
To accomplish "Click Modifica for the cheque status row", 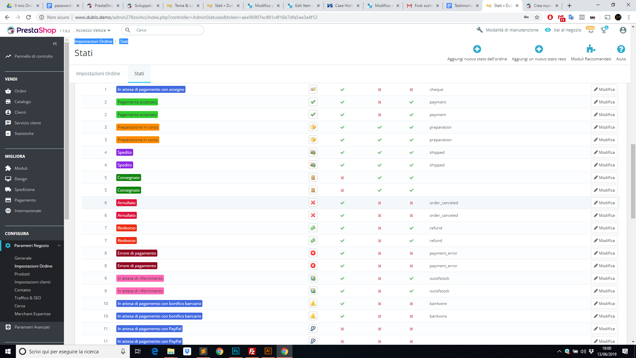I will pos(604,89).
